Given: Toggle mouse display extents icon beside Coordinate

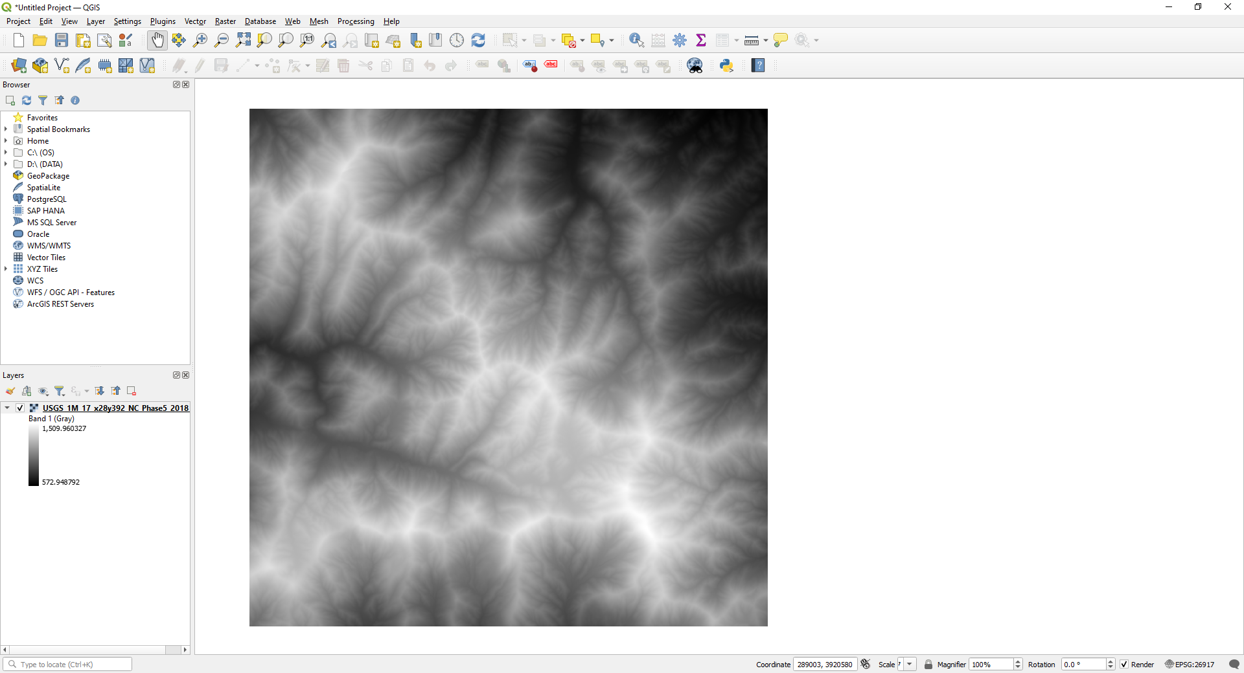Looking at the screenshot, I should (x=866, y=665).
